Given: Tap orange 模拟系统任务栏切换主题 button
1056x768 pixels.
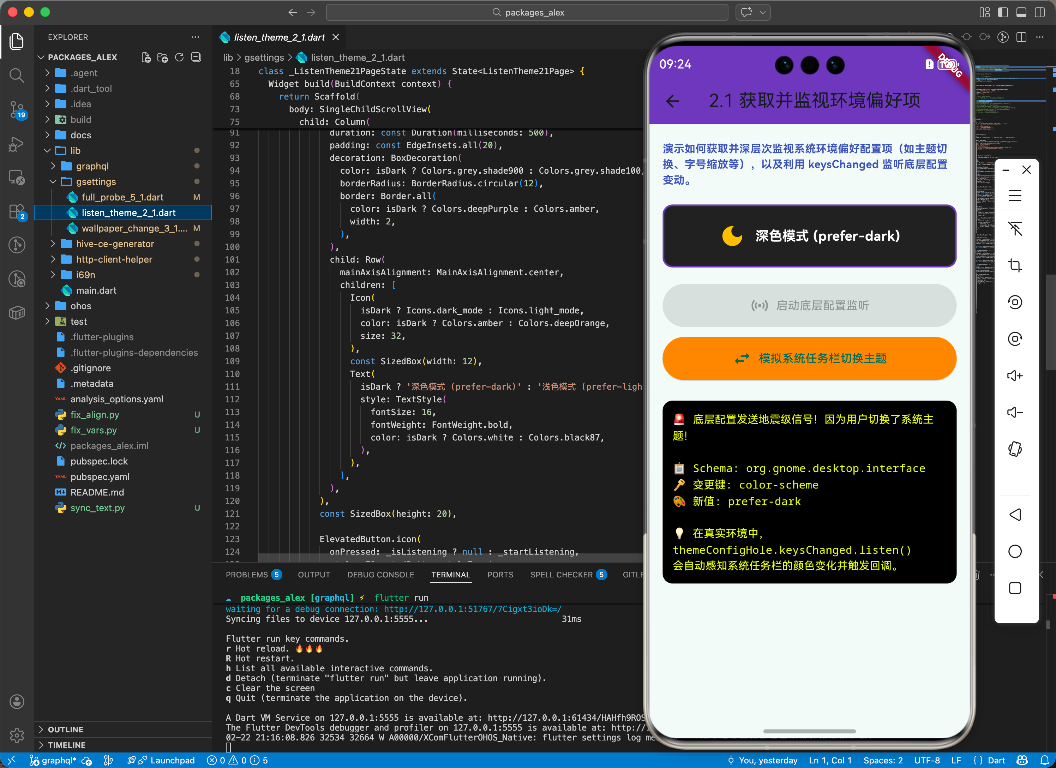Looking at the screenshot, I should pos(809,358).
